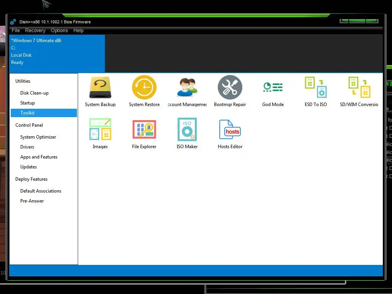Open the Imagex tool

pos(100,134)
